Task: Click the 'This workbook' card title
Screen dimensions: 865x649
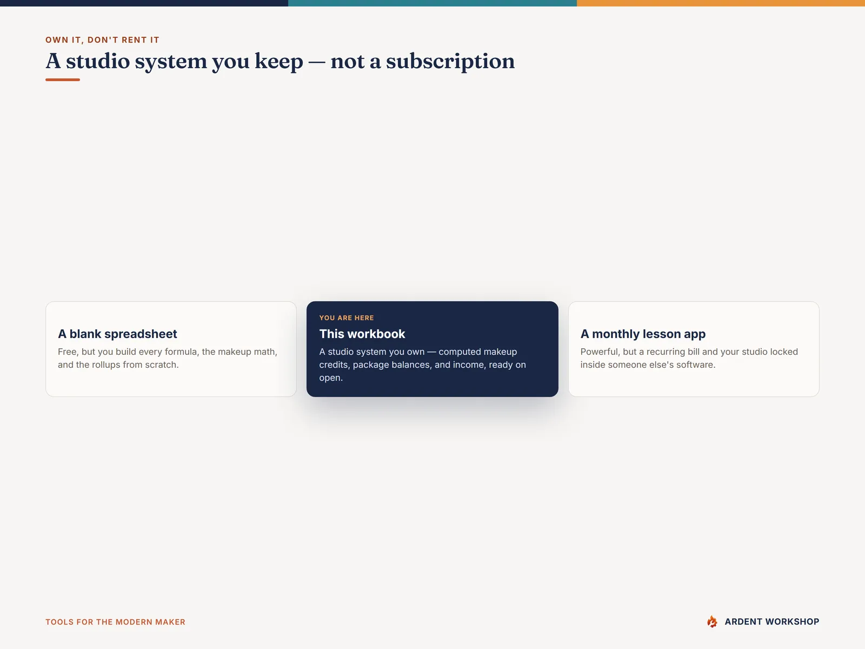Action: (362, 334)
